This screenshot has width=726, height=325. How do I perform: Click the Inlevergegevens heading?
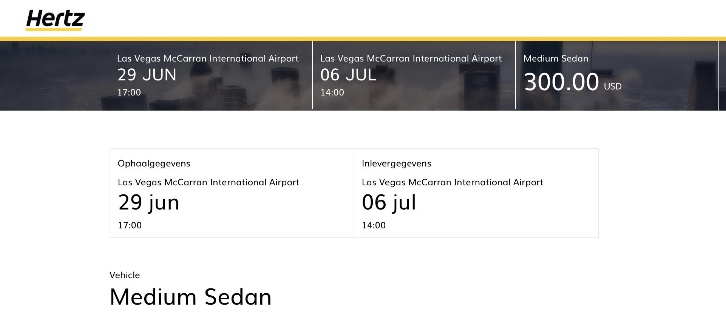coord(396,163)
